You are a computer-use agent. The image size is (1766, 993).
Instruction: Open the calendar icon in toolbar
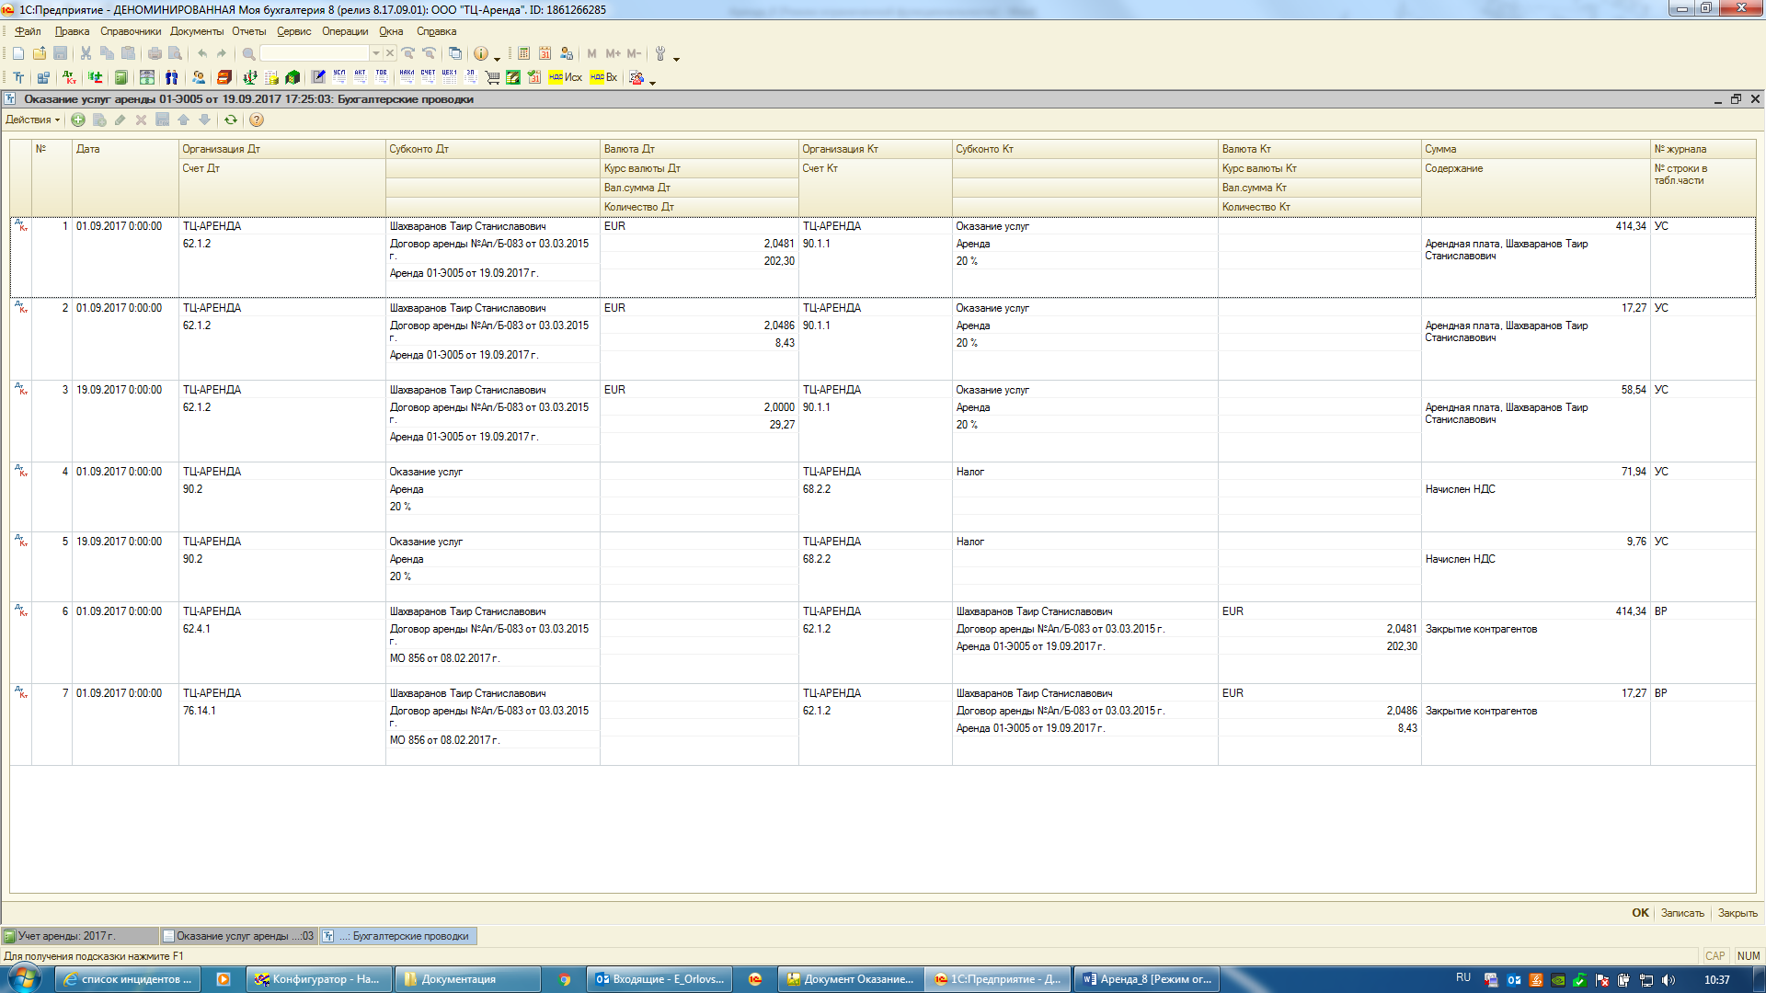pyautogui.click(x=545, y=53)
